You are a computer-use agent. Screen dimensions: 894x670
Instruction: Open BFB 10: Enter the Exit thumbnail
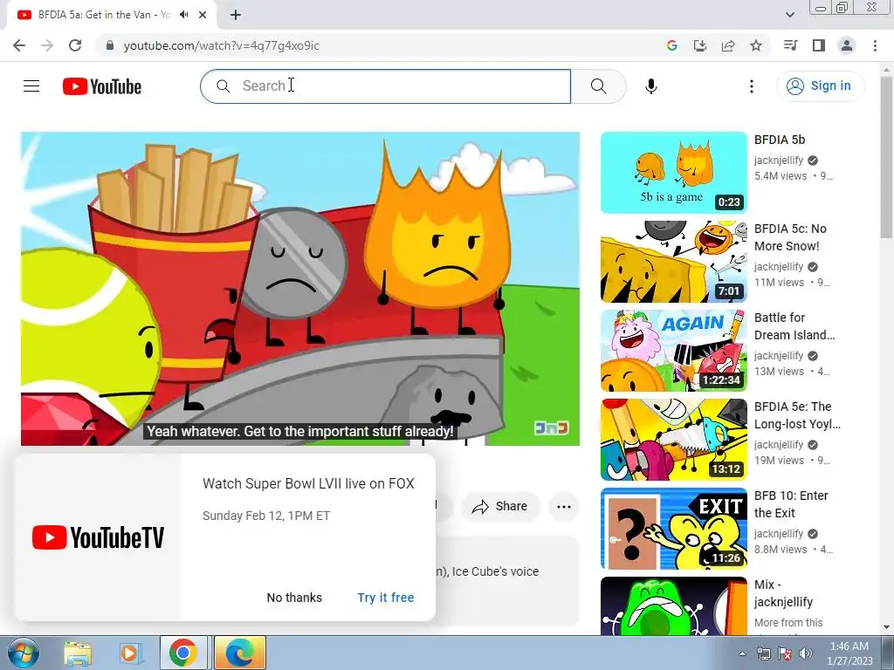pyautogui.click(x=673, y=528)
